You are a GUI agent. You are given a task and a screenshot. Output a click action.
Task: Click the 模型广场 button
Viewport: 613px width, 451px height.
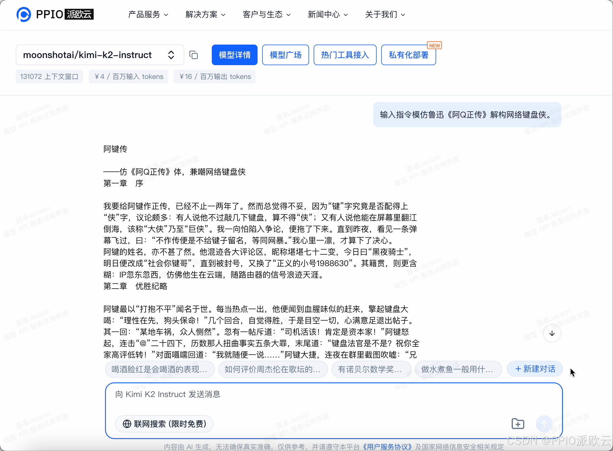(285, 55)
